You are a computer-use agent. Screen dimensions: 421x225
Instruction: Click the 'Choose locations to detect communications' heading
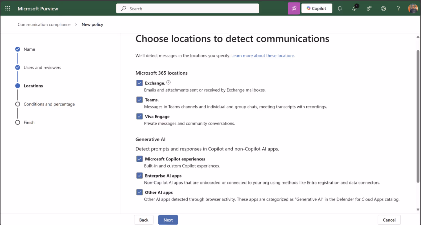(x=232, y=39)
